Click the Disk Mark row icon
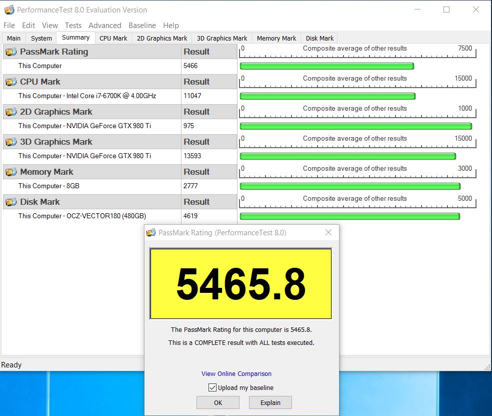This screenshot has width=492, height=416. click(11, 202)
